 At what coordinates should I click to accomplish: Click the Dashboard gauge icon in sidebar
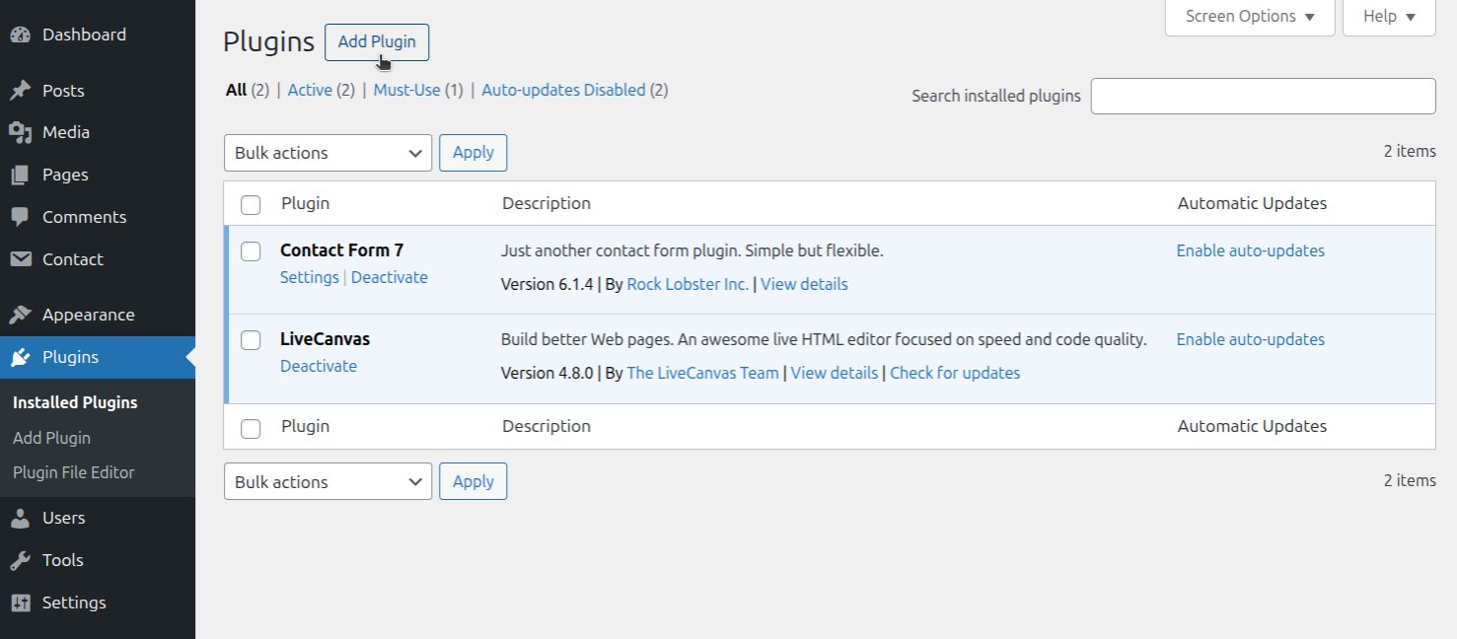pos(20,35)
